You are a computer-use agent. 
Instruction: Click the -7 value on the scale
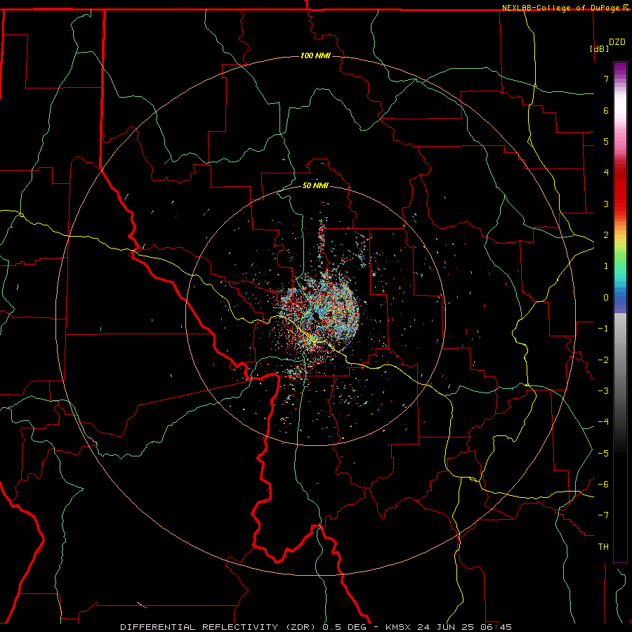point(603,515)
